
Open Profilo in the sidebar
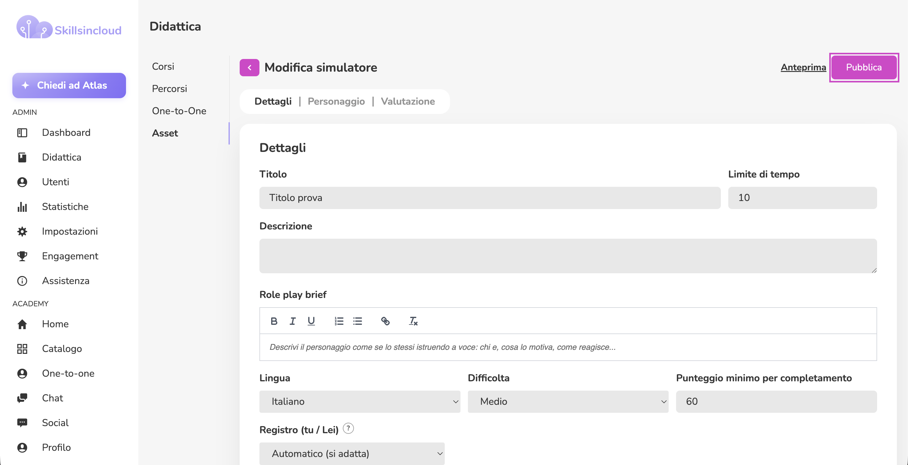click(x=56, y=447)
